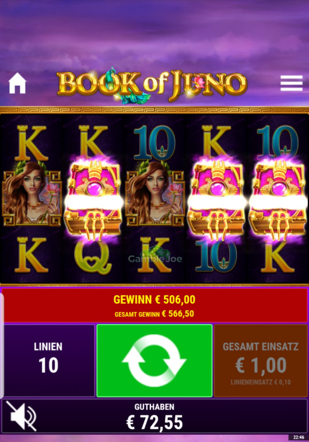This screenshot has height=442, width=309.
Task: Go to the home screen icon
Action: pos(17,83)
